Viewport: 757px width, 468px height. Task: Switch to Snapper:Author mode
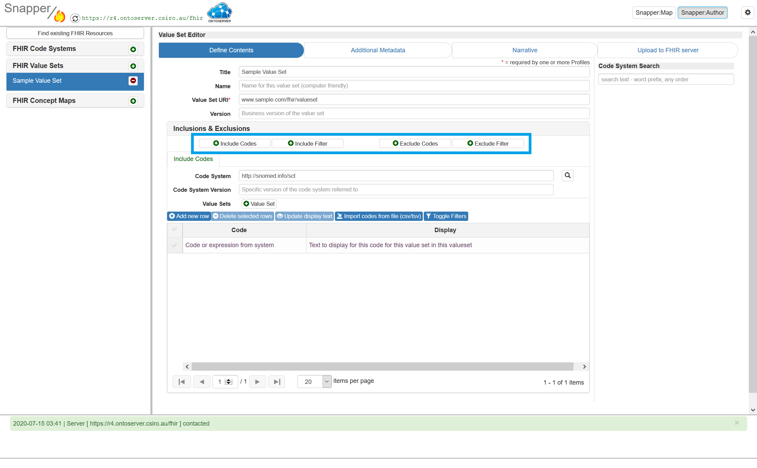pos(702,13)
